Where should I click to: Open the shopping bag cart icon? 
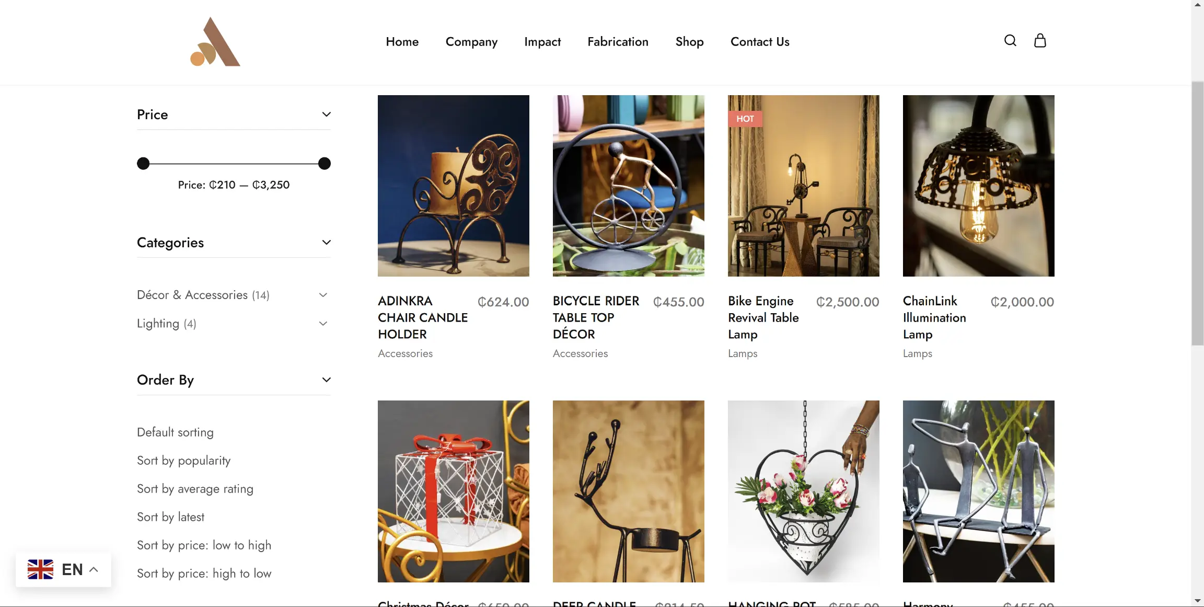coord(1040,41)
